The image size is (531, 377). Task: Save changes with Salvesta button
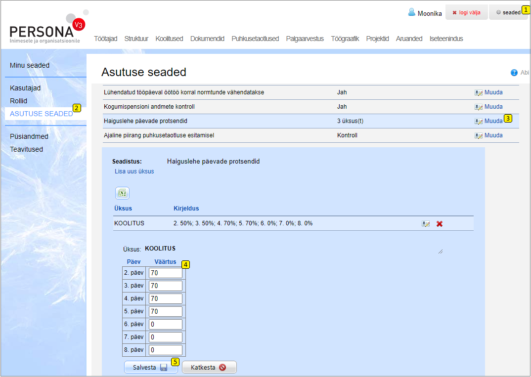pyautogui.click(x=150, y=368)
